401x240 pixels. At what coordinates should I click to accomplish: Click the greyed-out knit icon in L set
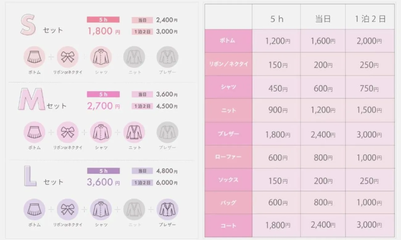pos(134,210)
